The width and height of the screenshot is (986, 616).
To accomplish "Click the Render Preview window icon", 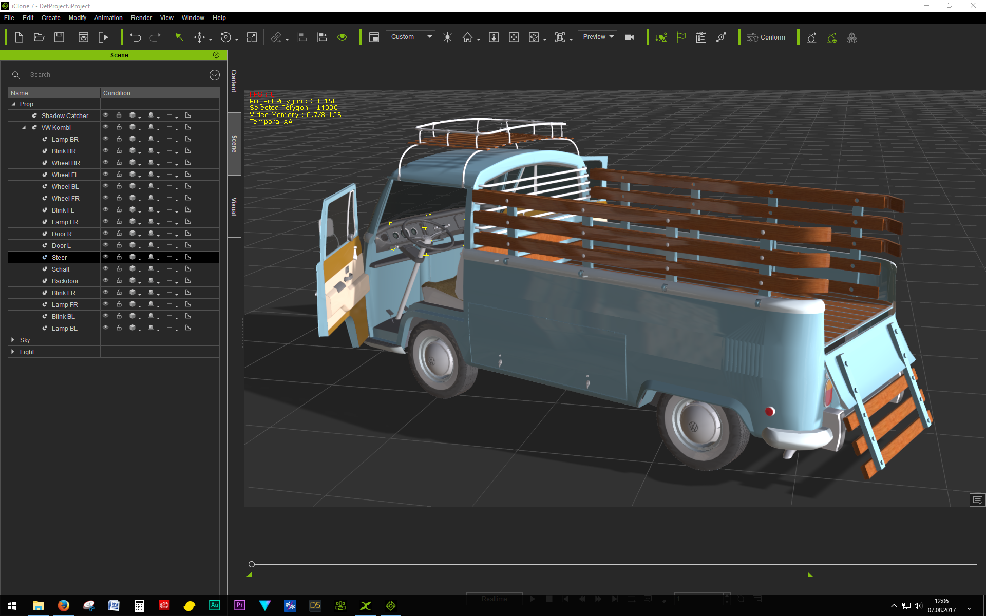I will point(83,37).
